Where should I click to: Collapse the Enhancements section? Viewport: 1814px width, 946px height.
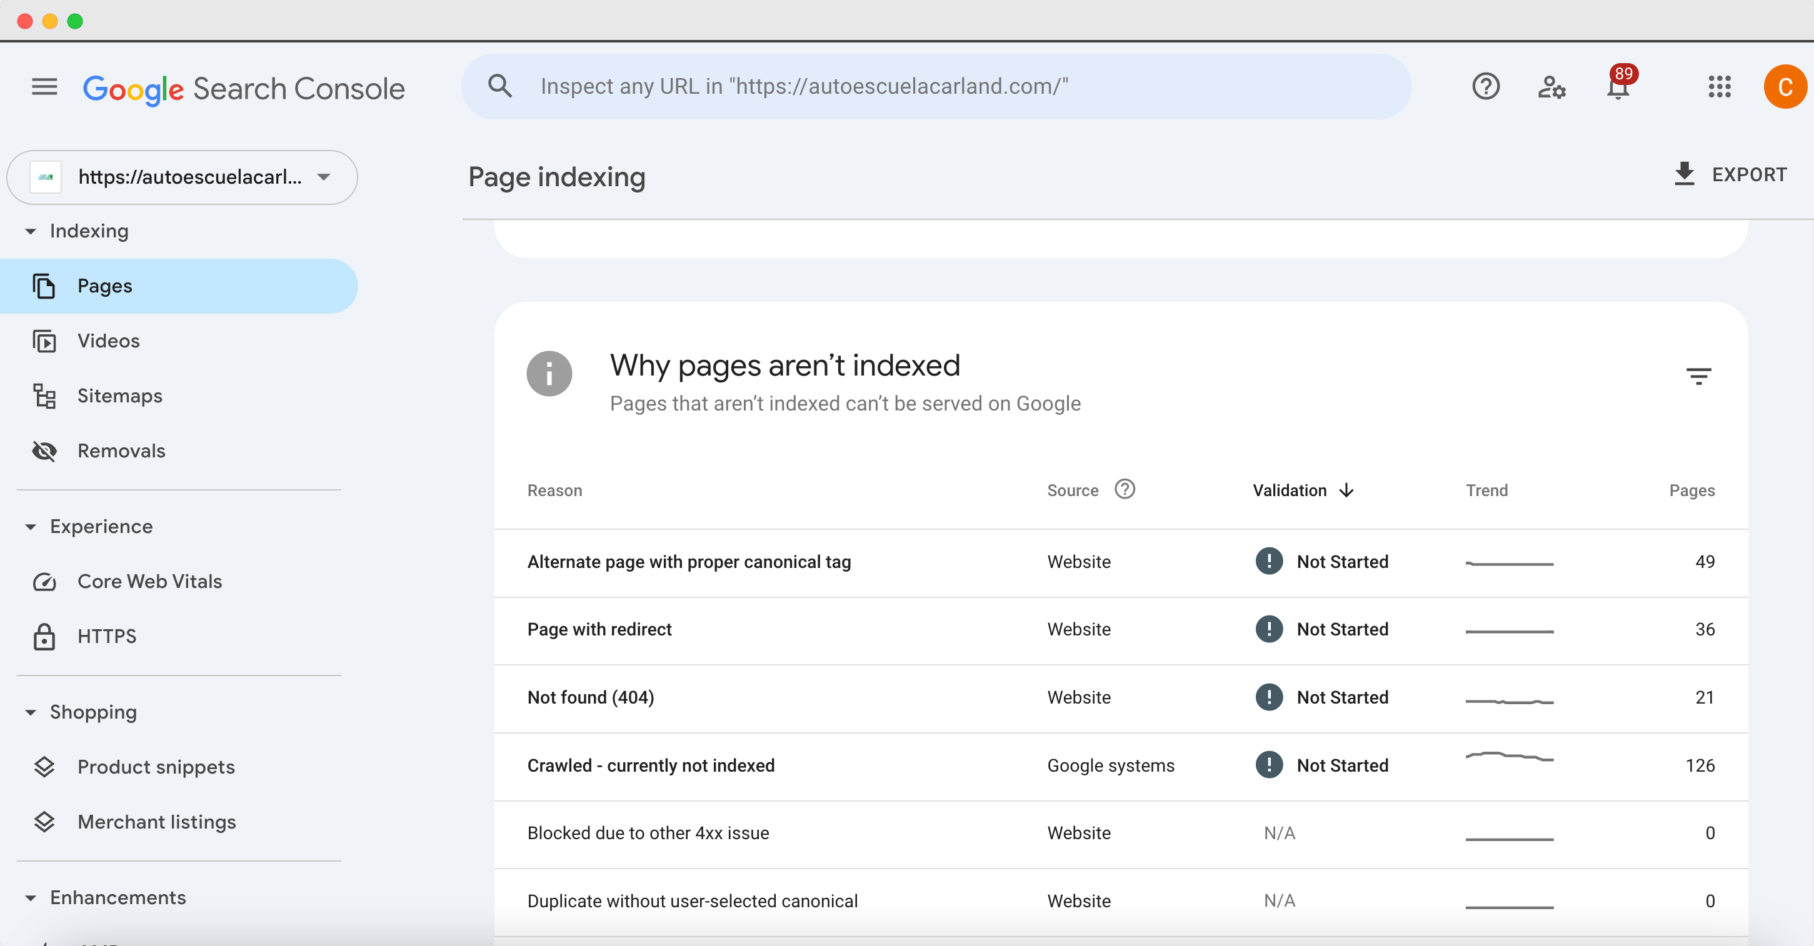click(30, 898)
